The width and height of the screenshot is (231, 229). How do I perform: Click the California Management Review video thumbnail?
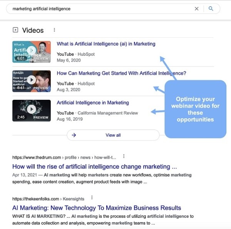click(31, 110)
